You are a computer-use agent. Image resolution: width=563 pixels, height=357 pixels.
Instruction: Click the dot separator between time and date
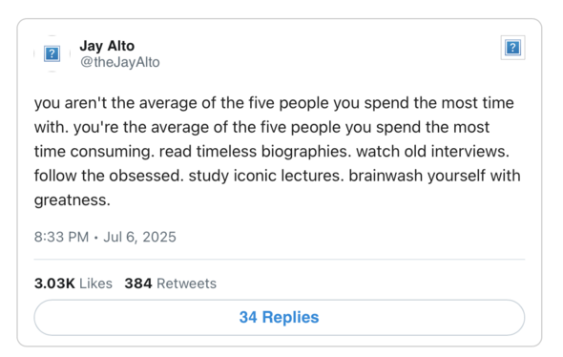(x=96, y=238)
